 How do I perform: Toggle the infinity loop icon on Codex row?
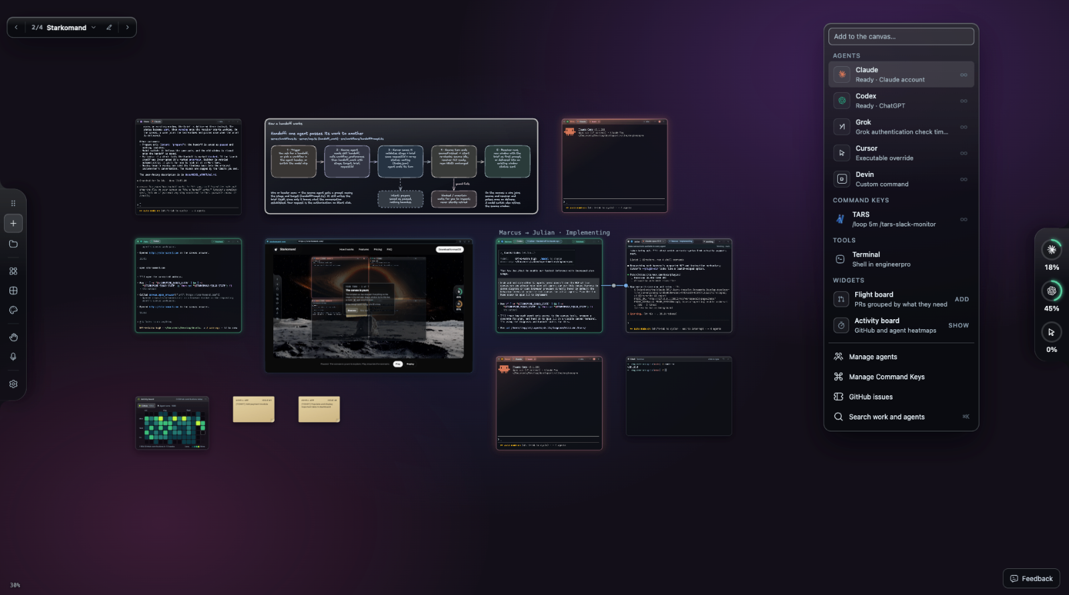coord(963,101)
